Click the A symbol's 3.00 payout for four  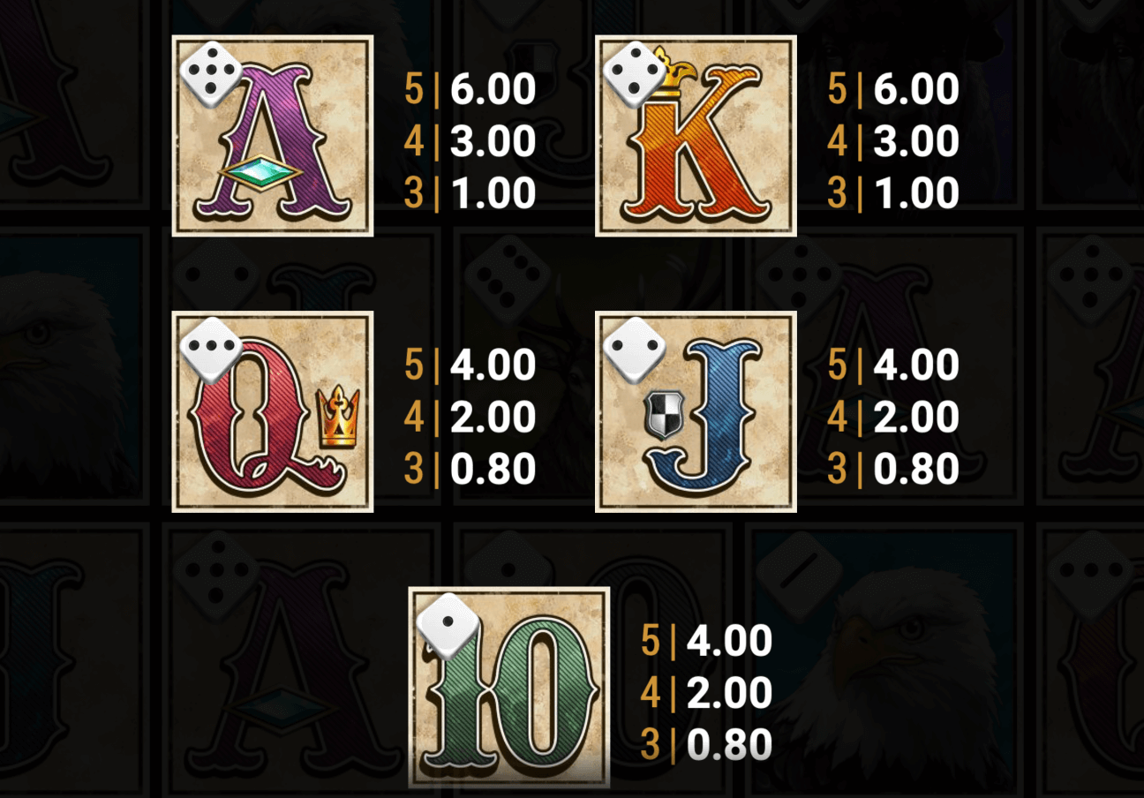pyautogui.click(x=493, y=141)
